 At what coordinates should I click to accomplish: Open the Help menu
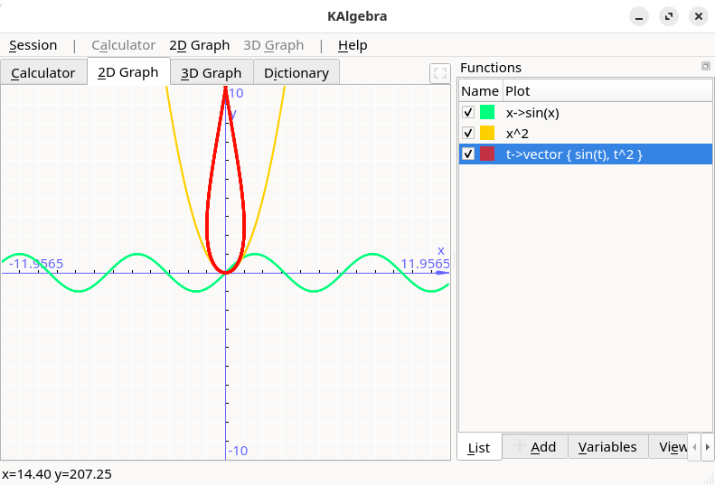click(x=353, y=45)
